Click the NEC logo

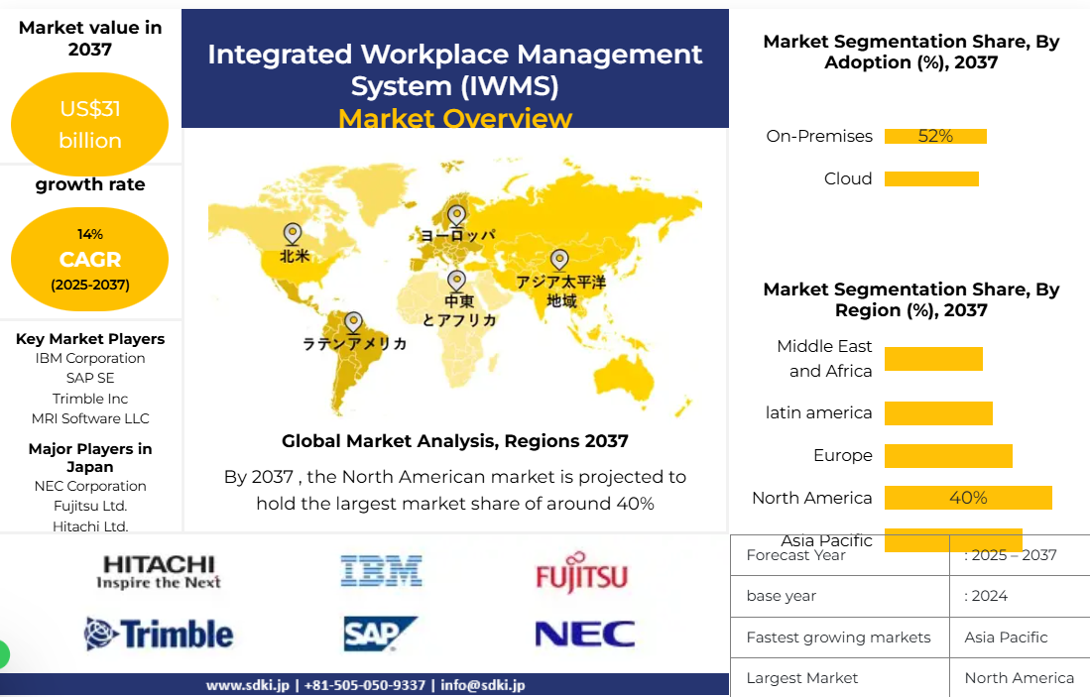584,634
